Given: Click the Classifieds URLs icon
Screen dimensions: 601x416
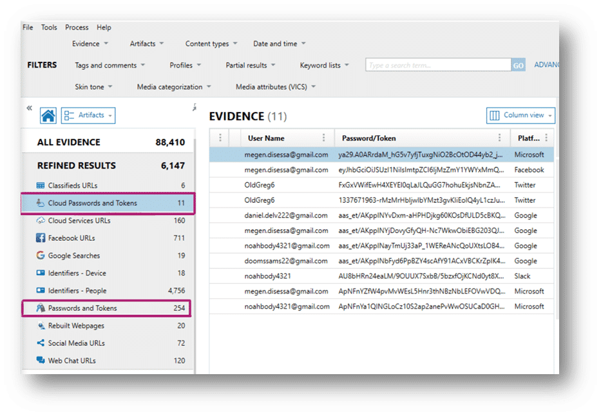Looking at the screenshot, I should pos(41,185).
